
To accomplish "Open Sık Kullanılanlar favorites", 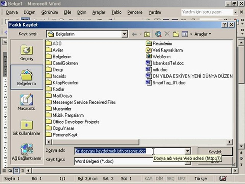I will click(27, 127).
